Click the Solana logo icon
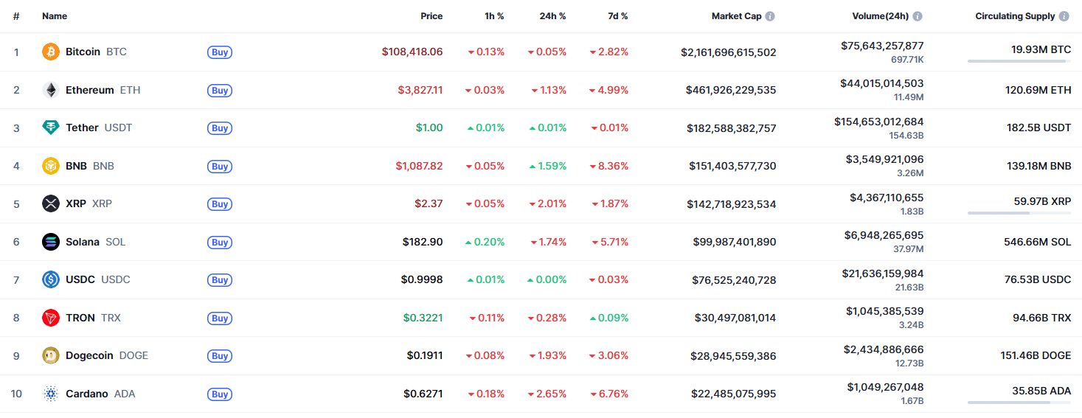The height and width of the screenshot is (418, 1082). tap(51, 242)
